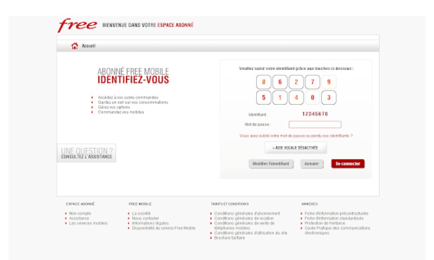Open Brochure tarifaire link

click(x=230, y=238)
